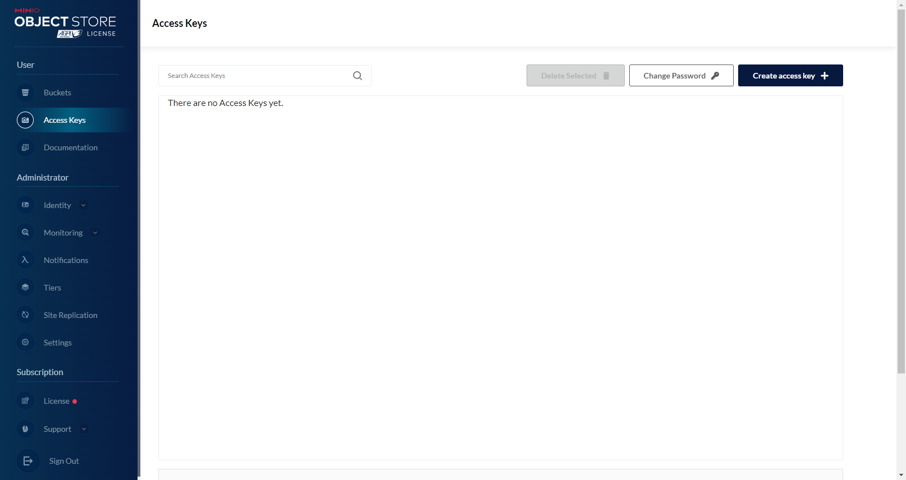Click the Tiers layers icon
The width and height of the screenshot is (906, 480).
pos(25,288)
